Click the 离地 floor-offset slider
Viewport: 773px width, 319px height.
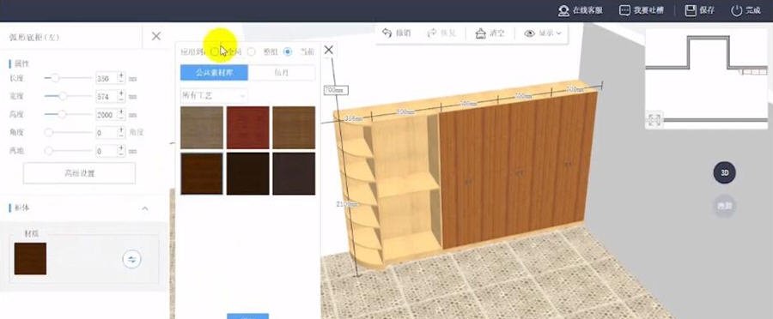click(68, 151)
